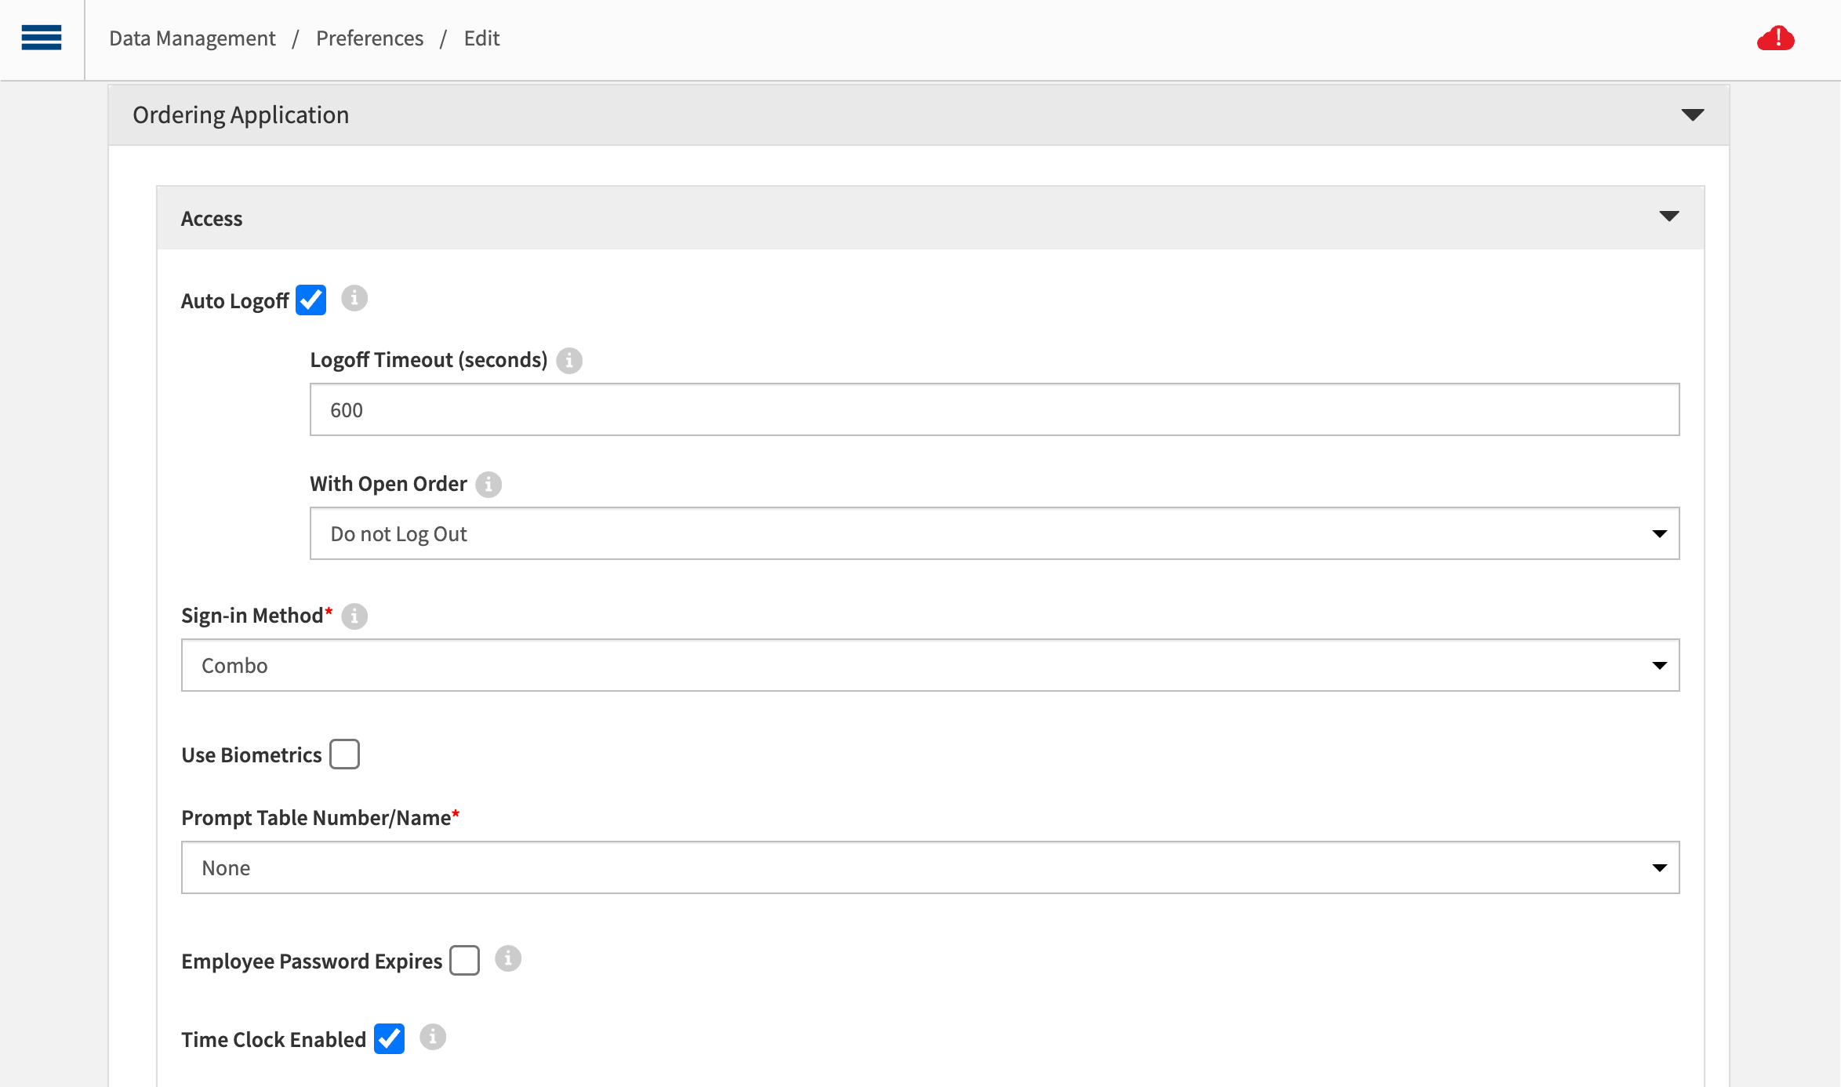Check the Employee Password Expires checkbox
This screenshot has width=1841, height=1087.
tap(464, 960)
